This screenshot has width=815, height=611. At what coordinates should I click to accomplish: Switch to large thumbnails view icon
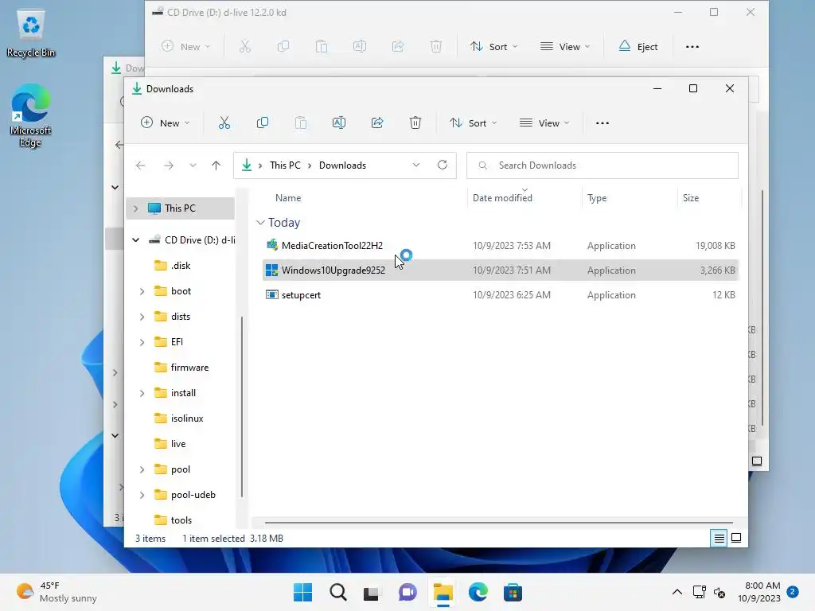(x=736, y=539)
